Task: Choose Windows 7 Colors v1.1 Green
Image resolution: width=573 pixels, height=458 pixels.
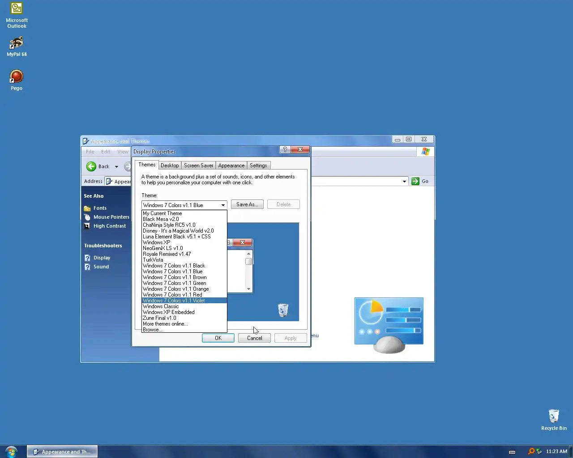Action: [184, 283]
